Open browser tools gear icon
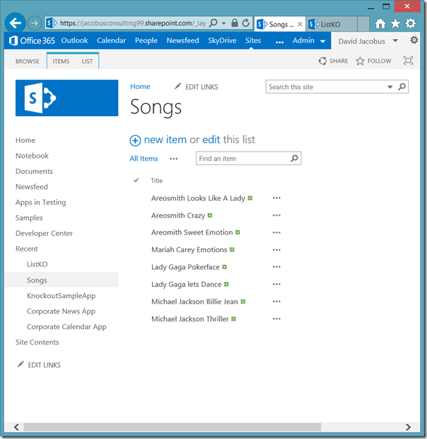Image resolution: width=427 pixels, height=439 pixels. [411, 24]
